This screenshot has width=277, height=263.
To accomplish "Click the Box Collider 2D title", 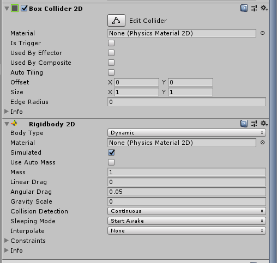I will (56, 9).
